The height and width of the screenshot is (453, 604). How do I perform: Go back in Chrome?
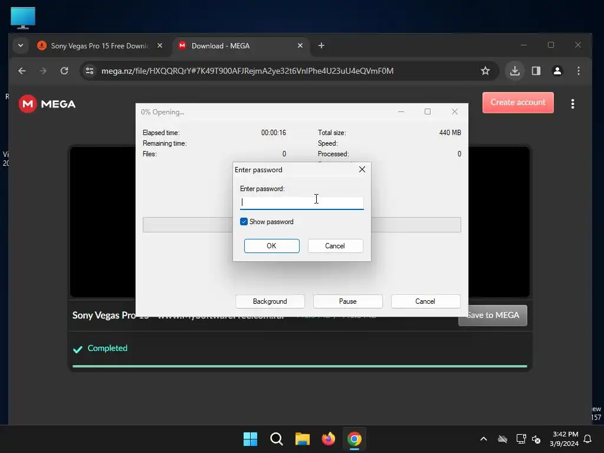pyautogui.click(x=22, y=71)
